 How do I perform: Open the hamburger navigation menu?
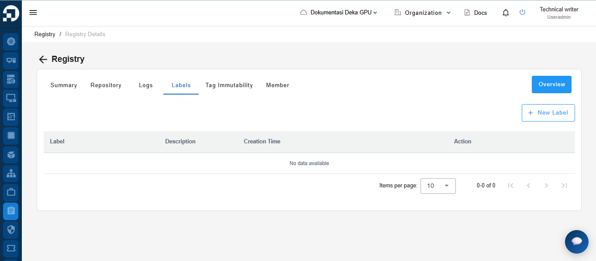tap(33, 13)
